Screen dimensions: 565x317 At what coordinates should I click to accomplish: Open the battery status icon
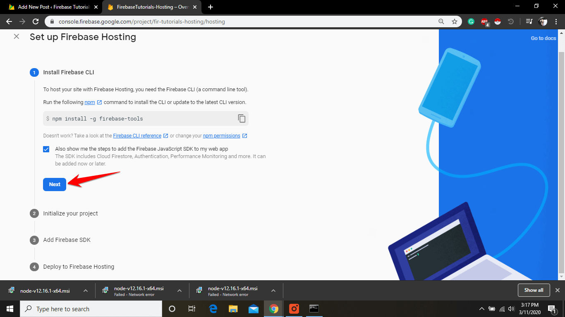point(492,309)
